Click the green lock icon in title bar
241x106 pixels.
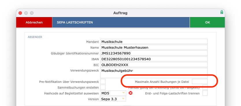coord(222,12)
